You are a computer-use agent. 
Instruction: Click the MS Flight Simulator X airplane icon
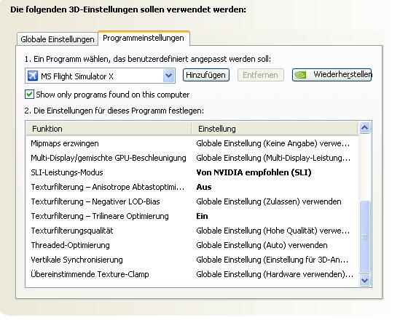tap(33, 76)
